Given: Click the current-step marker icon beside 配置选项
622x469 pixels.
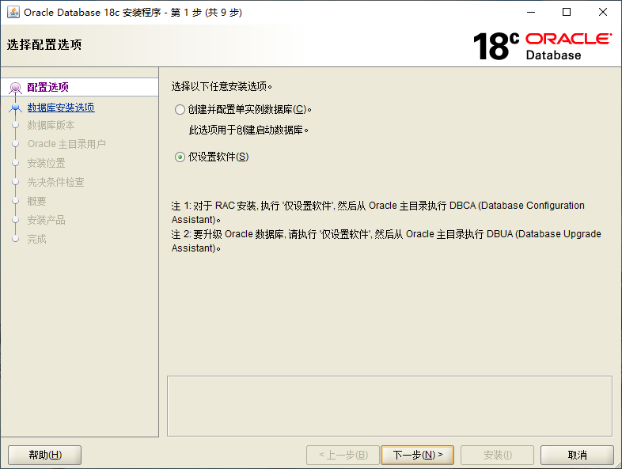Looking at the screenshot, I should tap(16, 87).
